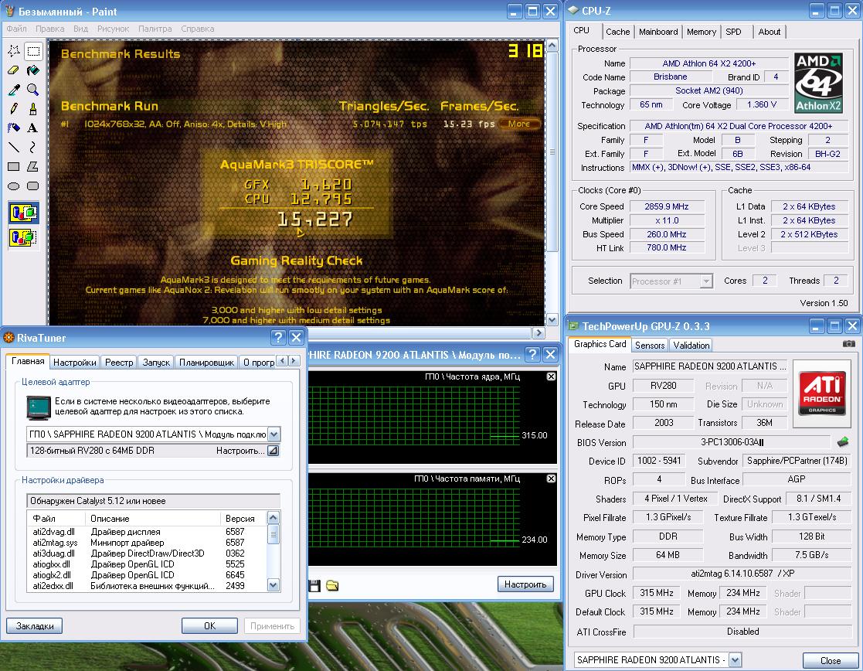The width and height of the screenshot is (863, 671).
Task: Select the ati2dvag.dll row in driver list
Action: click(x=147, y=532)
